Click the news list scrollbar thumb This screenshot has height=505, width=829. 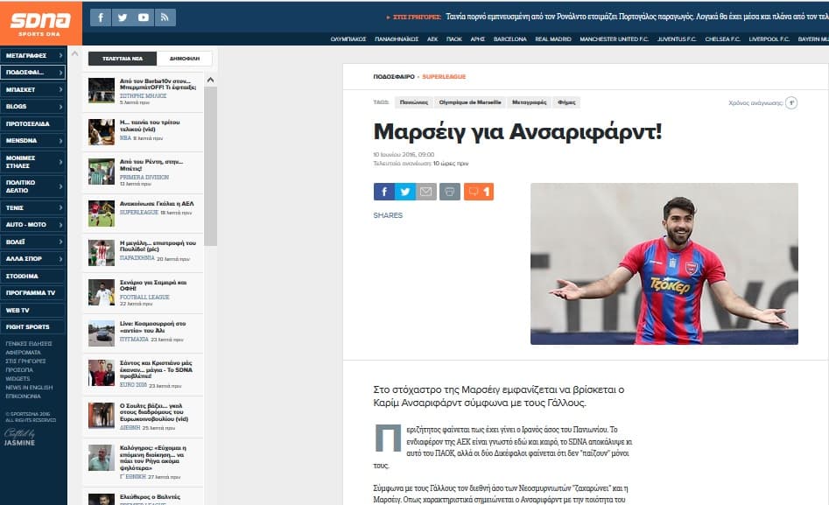pos(210,166)
